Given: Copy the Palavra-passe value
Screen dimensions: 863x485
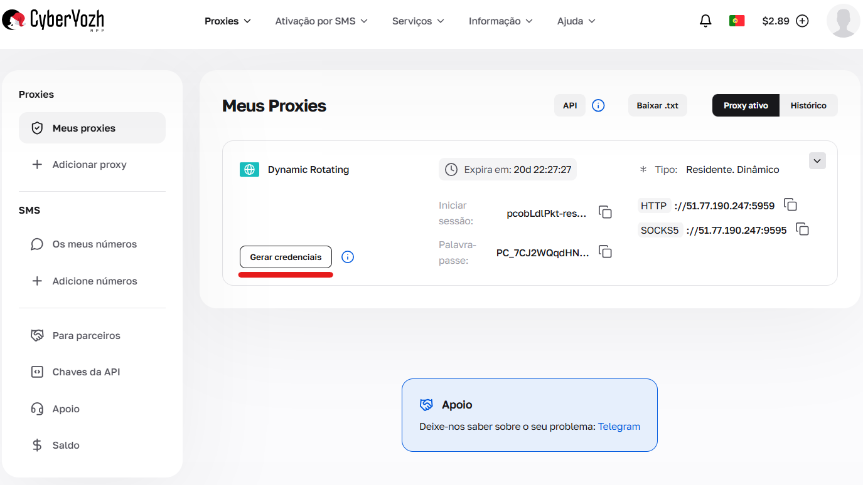Looking at the screenshot, I should point(605,251).
